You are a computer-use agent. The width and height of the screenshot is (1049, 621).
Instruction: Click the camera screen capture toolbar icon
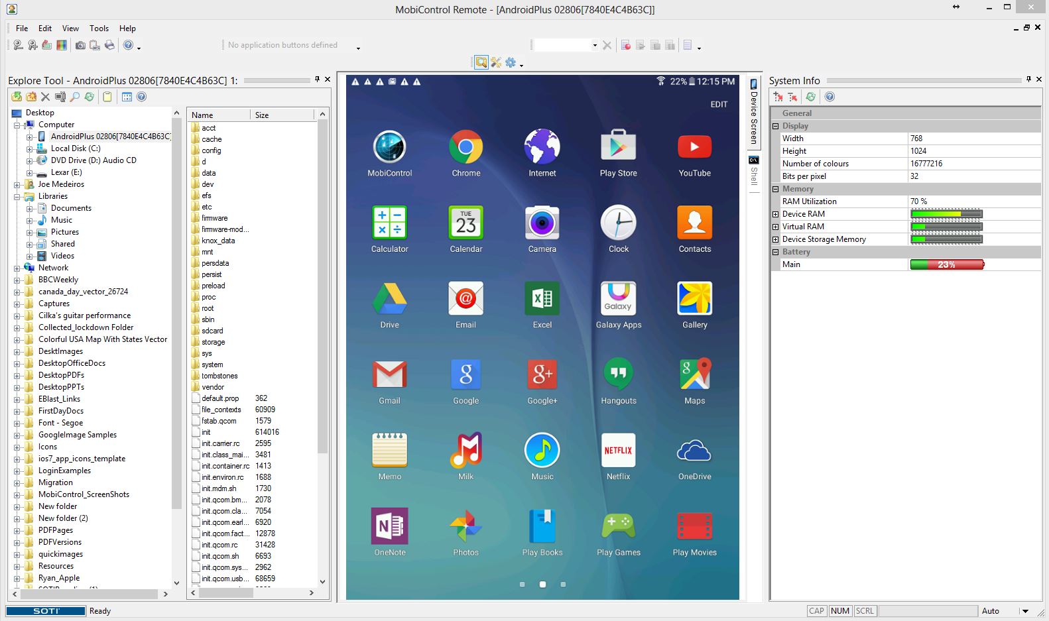pos(80,45)
